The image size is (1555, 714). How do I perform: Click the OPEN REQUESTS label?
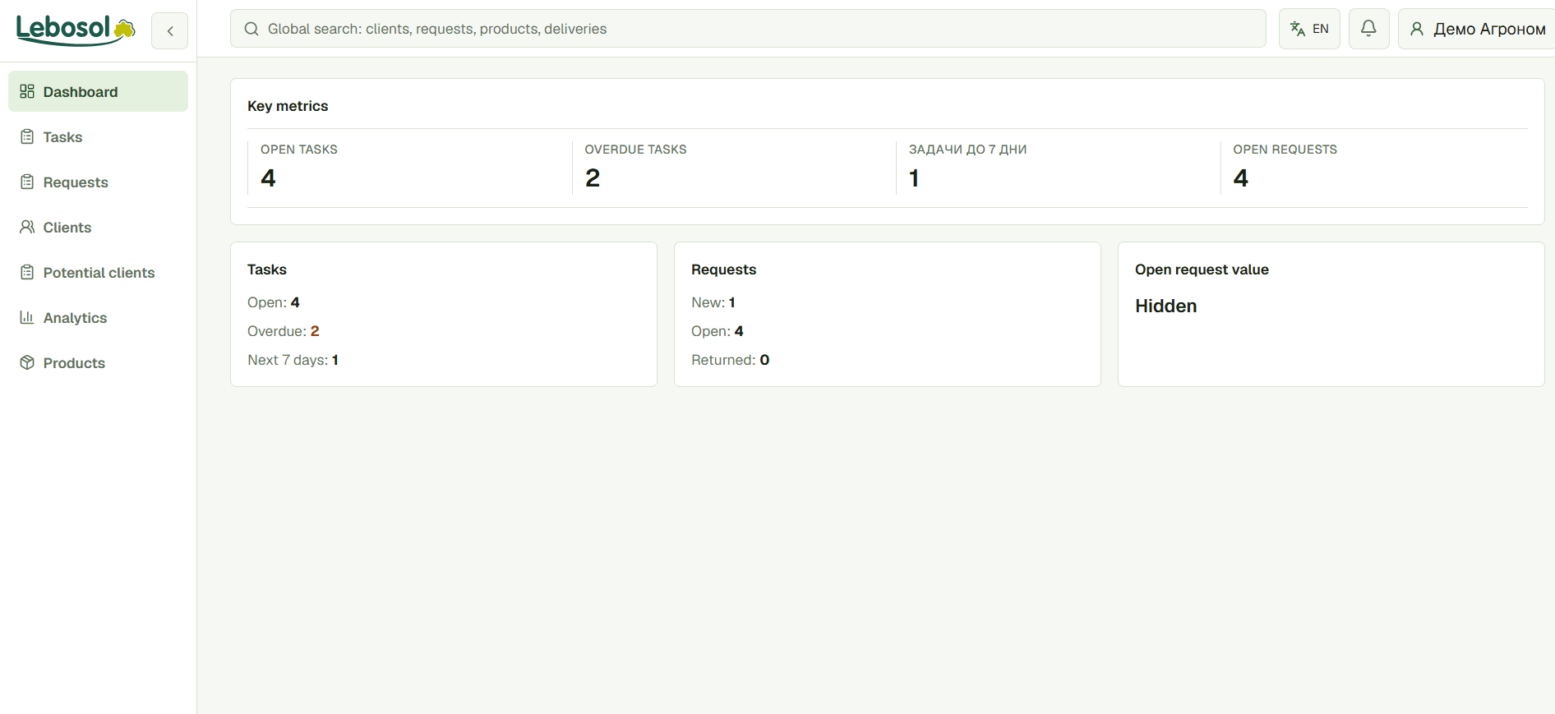point(1285,150)
